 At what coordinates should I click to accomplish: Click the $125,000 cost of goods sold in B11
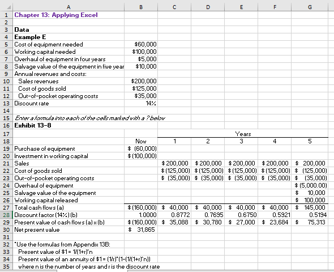point(141,88)
